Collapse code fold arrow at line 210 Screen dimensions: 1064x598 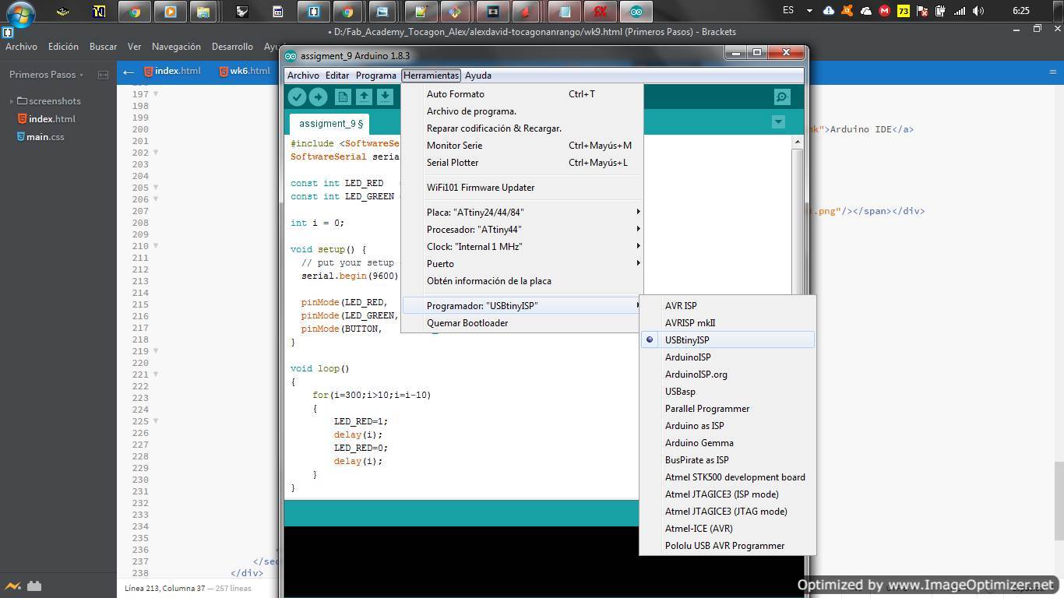click(x=156, y=246)
